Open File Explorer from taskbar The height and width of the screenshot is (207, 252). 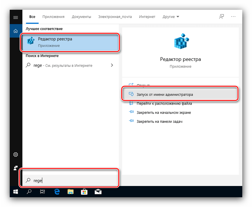click(71, 192)
